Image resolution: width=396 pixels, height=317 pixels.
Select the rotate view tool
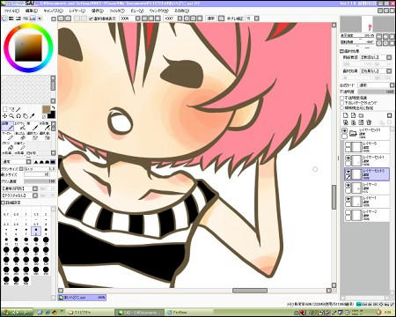[18, 116]
